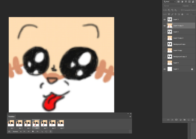Click add layer mask icon
Screen dimensions: 196x139
(176, 120)
